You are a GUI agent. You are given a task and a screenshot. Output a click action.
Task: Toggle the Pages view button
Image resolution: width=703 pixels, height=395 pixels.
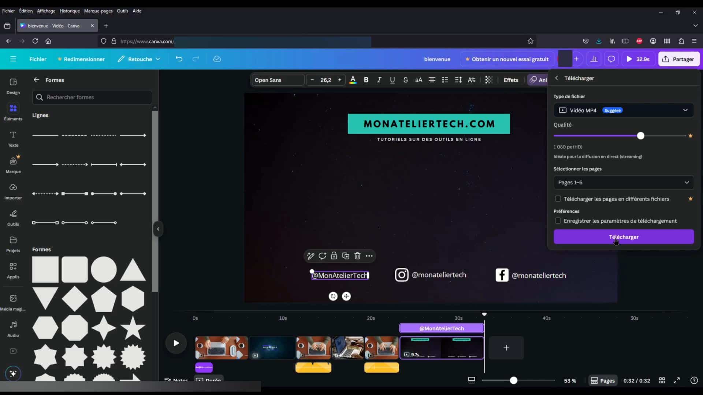pyautogui.click(x=603, y=381)
